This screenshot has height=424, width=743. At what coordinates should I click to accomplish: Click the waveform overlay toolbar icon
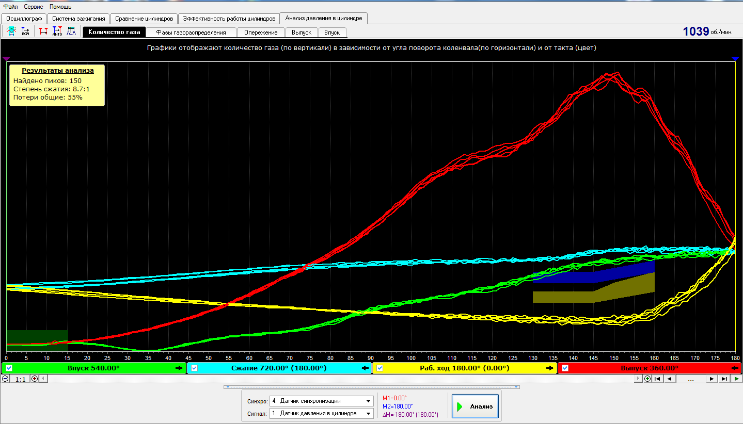coord(11,31)
